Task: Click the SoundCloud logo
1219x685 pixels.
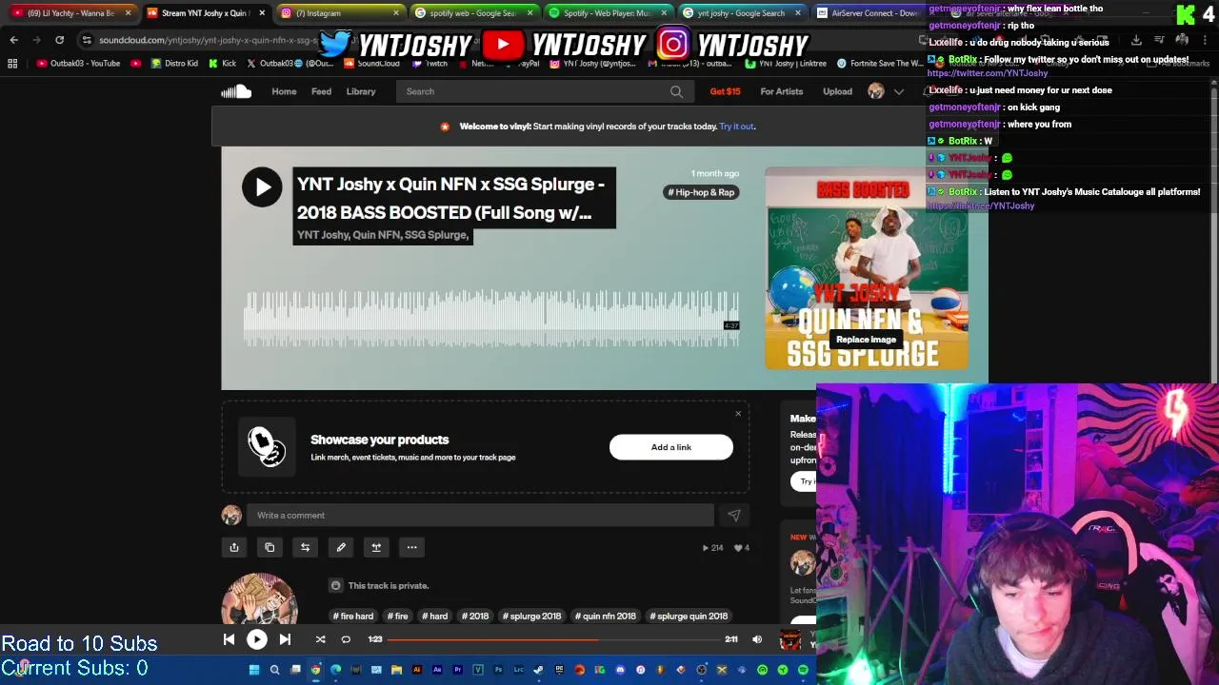Action: click(236, 91)
